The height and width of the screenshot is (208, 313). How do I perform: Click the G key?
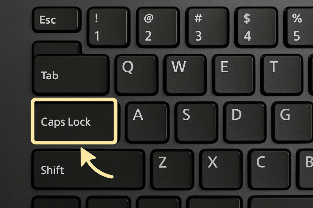293,122
